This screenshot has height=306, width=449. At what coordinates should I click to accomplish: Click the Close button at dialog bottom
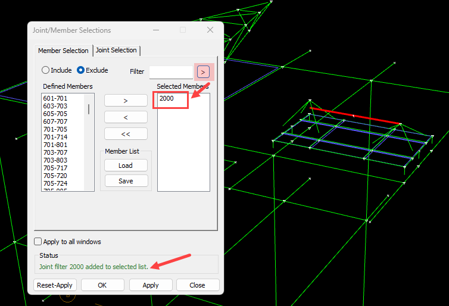pos(198,285)
